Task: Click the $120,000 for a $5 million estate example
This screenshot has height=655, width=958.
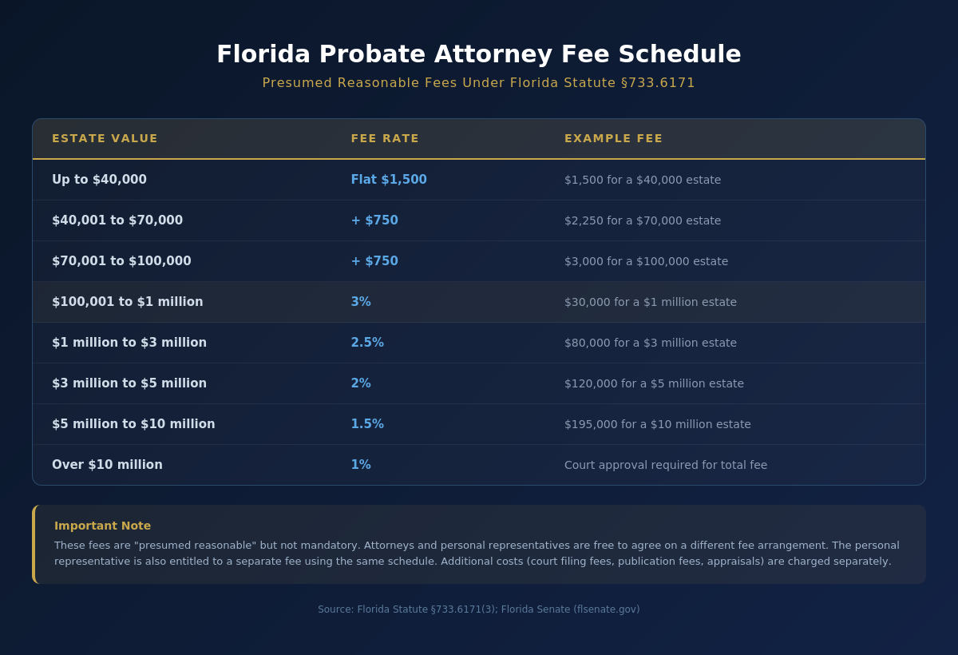Action: (654, 383)
